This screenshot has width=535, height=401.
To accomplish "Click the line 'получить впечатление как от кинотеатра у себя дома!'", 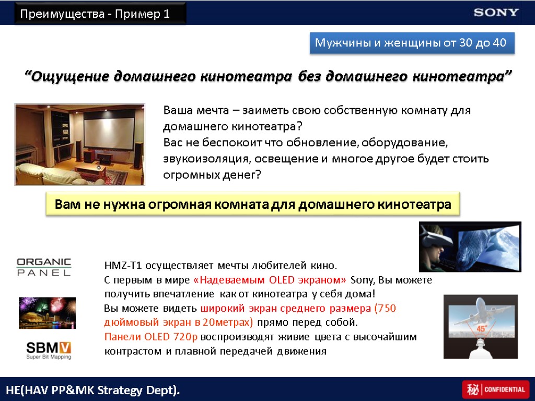I will [239, 294].
